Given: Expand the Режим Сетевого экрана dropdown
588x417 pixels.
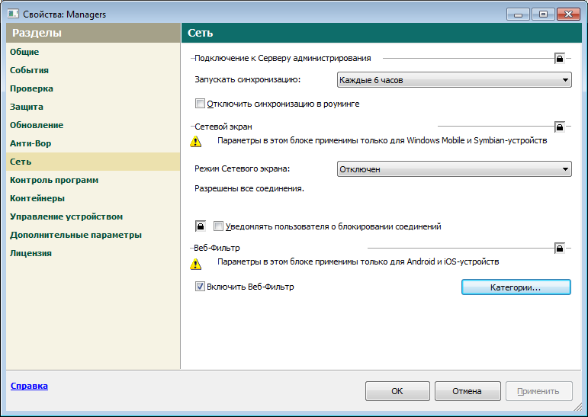Looking at the screenshot, I should coord(454,169).
